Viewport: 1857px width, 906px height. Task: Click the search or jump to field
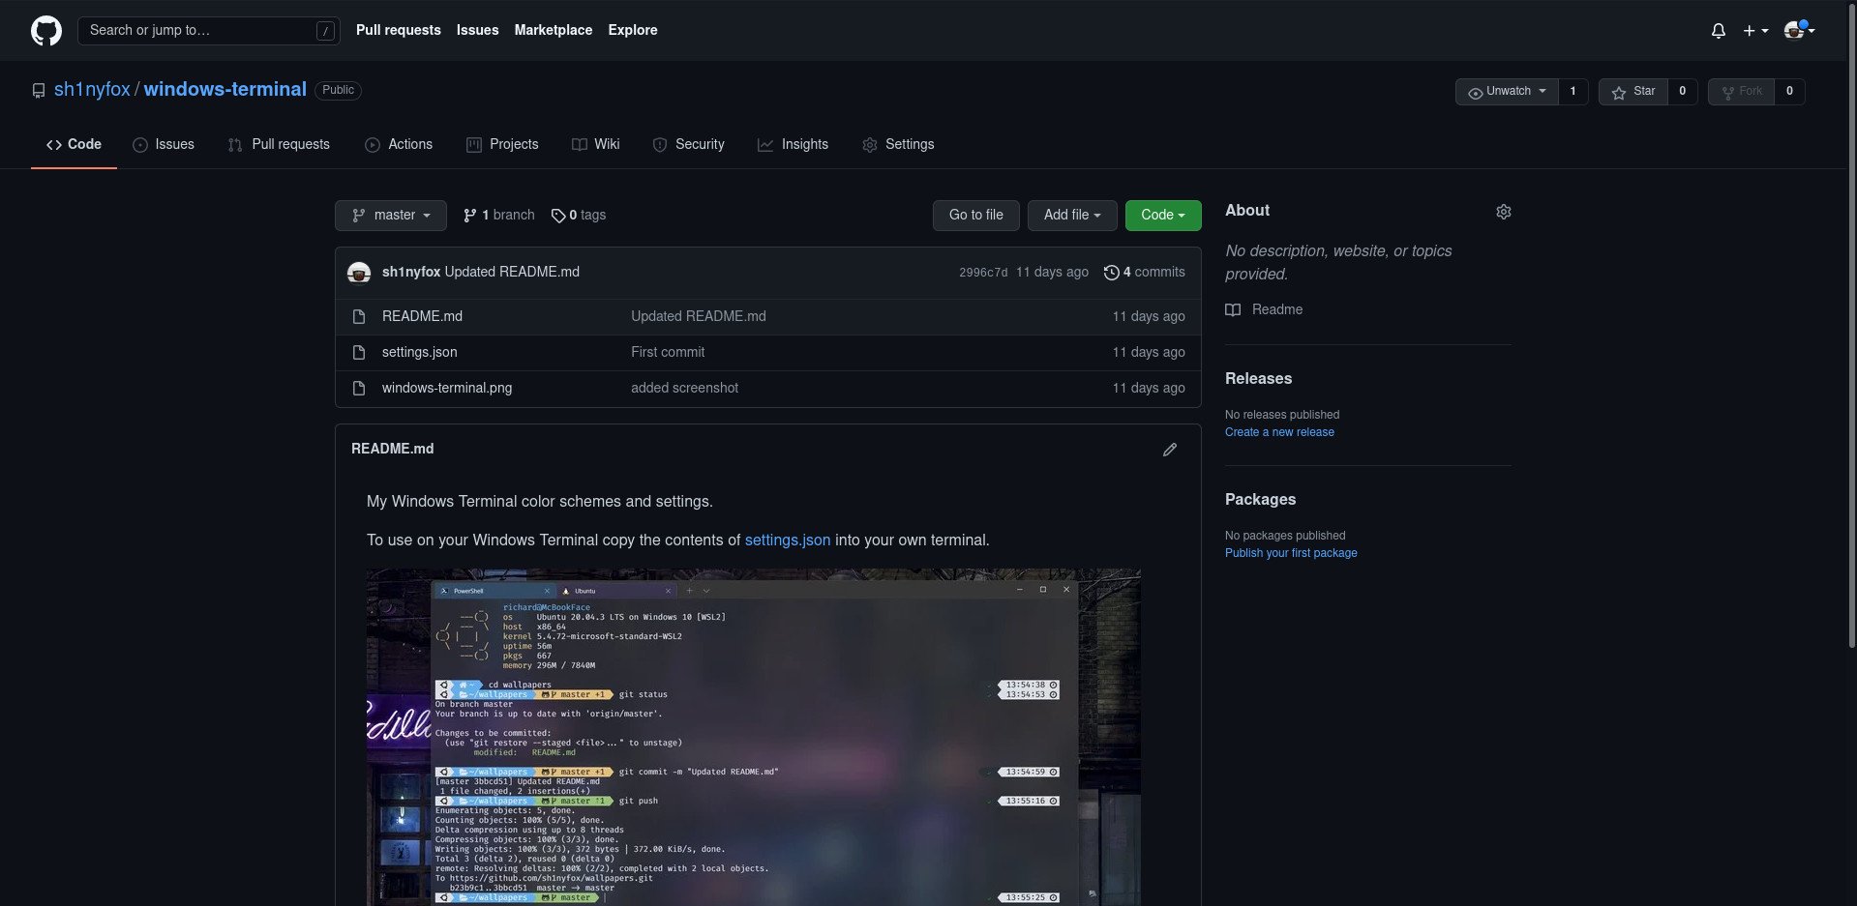(208, 30)
